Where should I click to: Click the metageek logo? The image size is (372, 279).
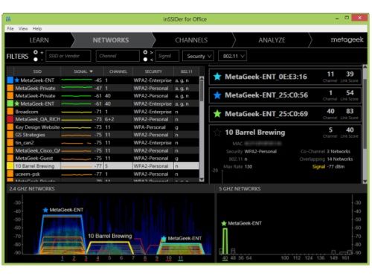click(x=347, y=40)
